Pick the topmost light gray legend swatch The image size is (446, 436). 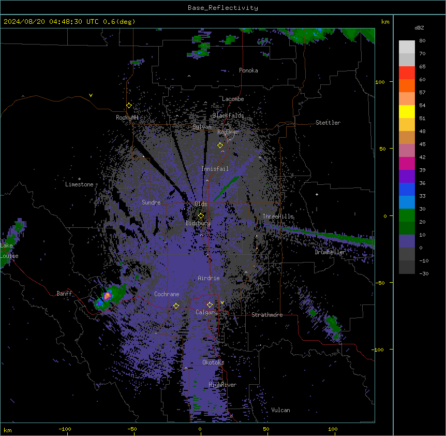pos(407,47)
